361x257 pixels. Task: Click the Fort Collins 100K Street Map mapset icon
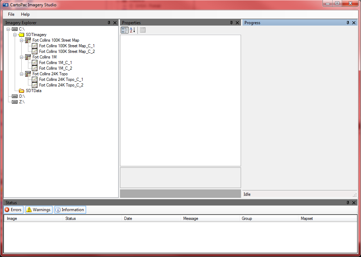[x=28, y=40]
